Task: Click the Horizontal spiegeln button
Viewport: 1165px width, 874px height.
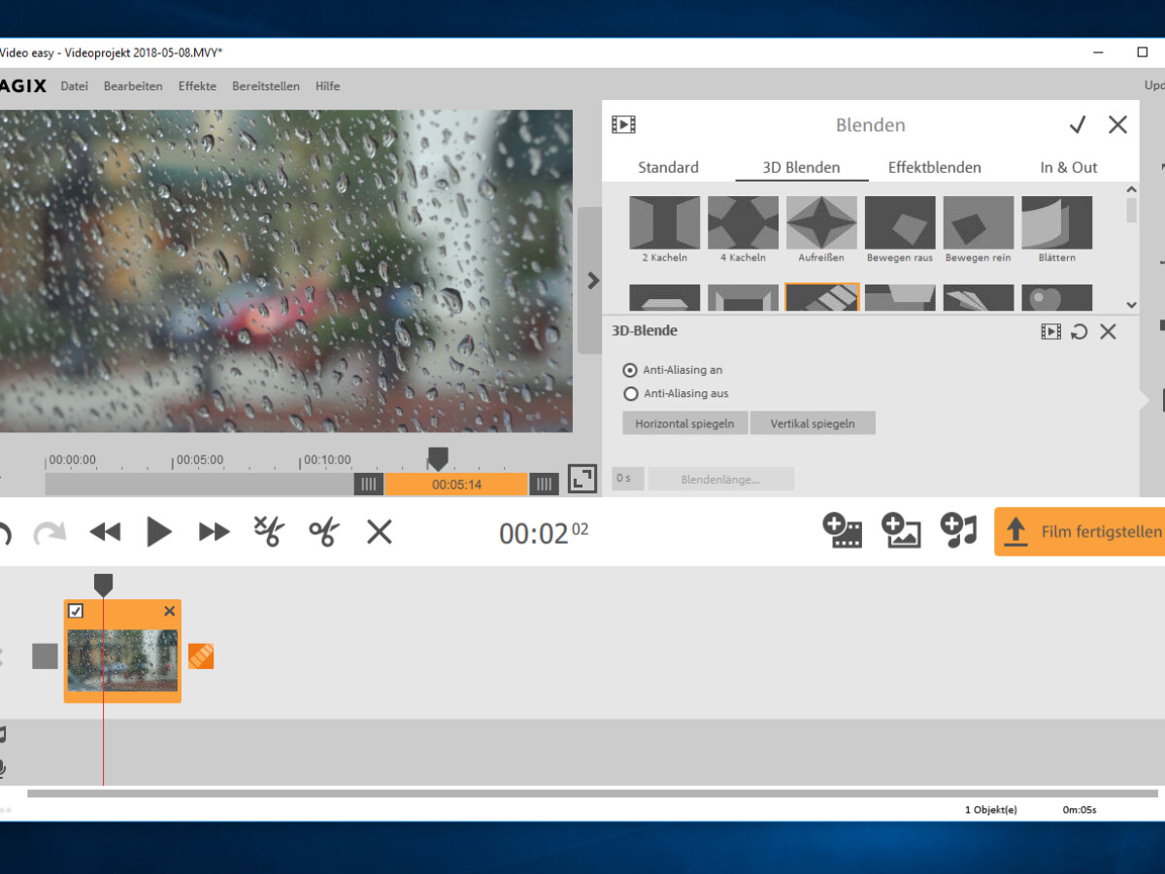Action: pos(685,422)
